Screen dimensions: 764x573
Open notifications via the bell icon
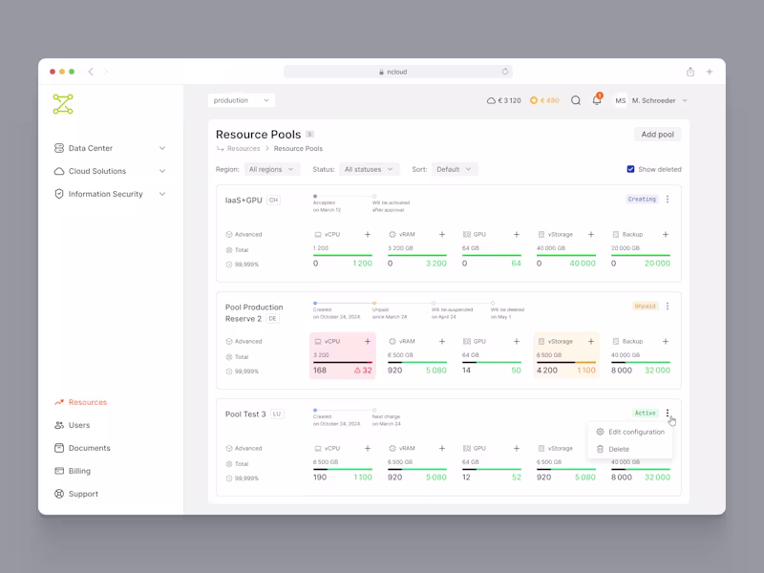[x=596, y=100]
